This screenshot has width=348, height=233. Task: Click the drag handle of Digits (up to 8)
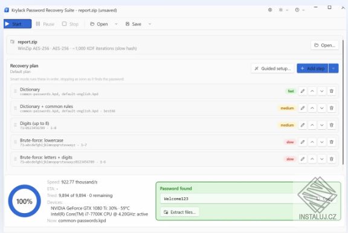(15, 125)
